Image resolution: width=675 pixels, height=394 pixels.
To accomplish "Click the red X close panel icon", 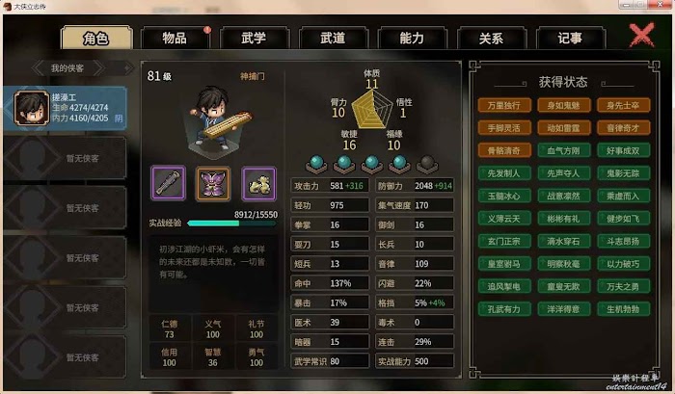I will (x=641, y=36).
